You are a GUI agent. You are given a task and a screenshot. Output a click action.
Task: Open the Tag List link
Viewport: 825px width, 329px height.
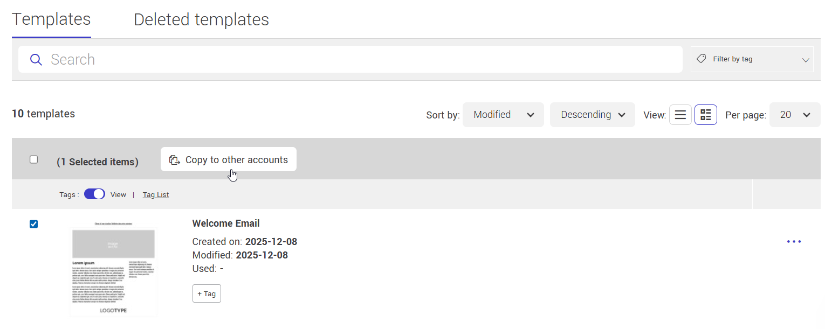click(156, 195)
